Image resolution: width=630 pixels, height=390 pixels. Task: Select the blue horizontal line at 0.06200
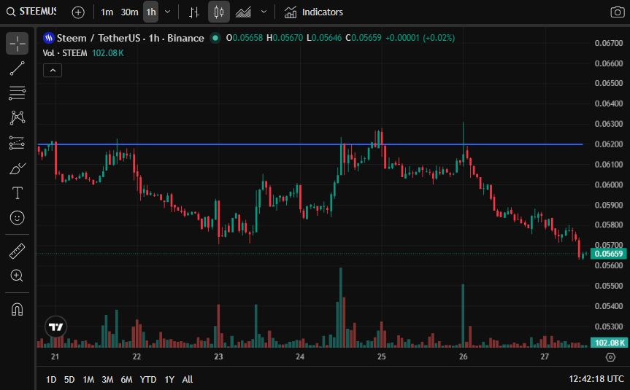click(x=310, y=144)
